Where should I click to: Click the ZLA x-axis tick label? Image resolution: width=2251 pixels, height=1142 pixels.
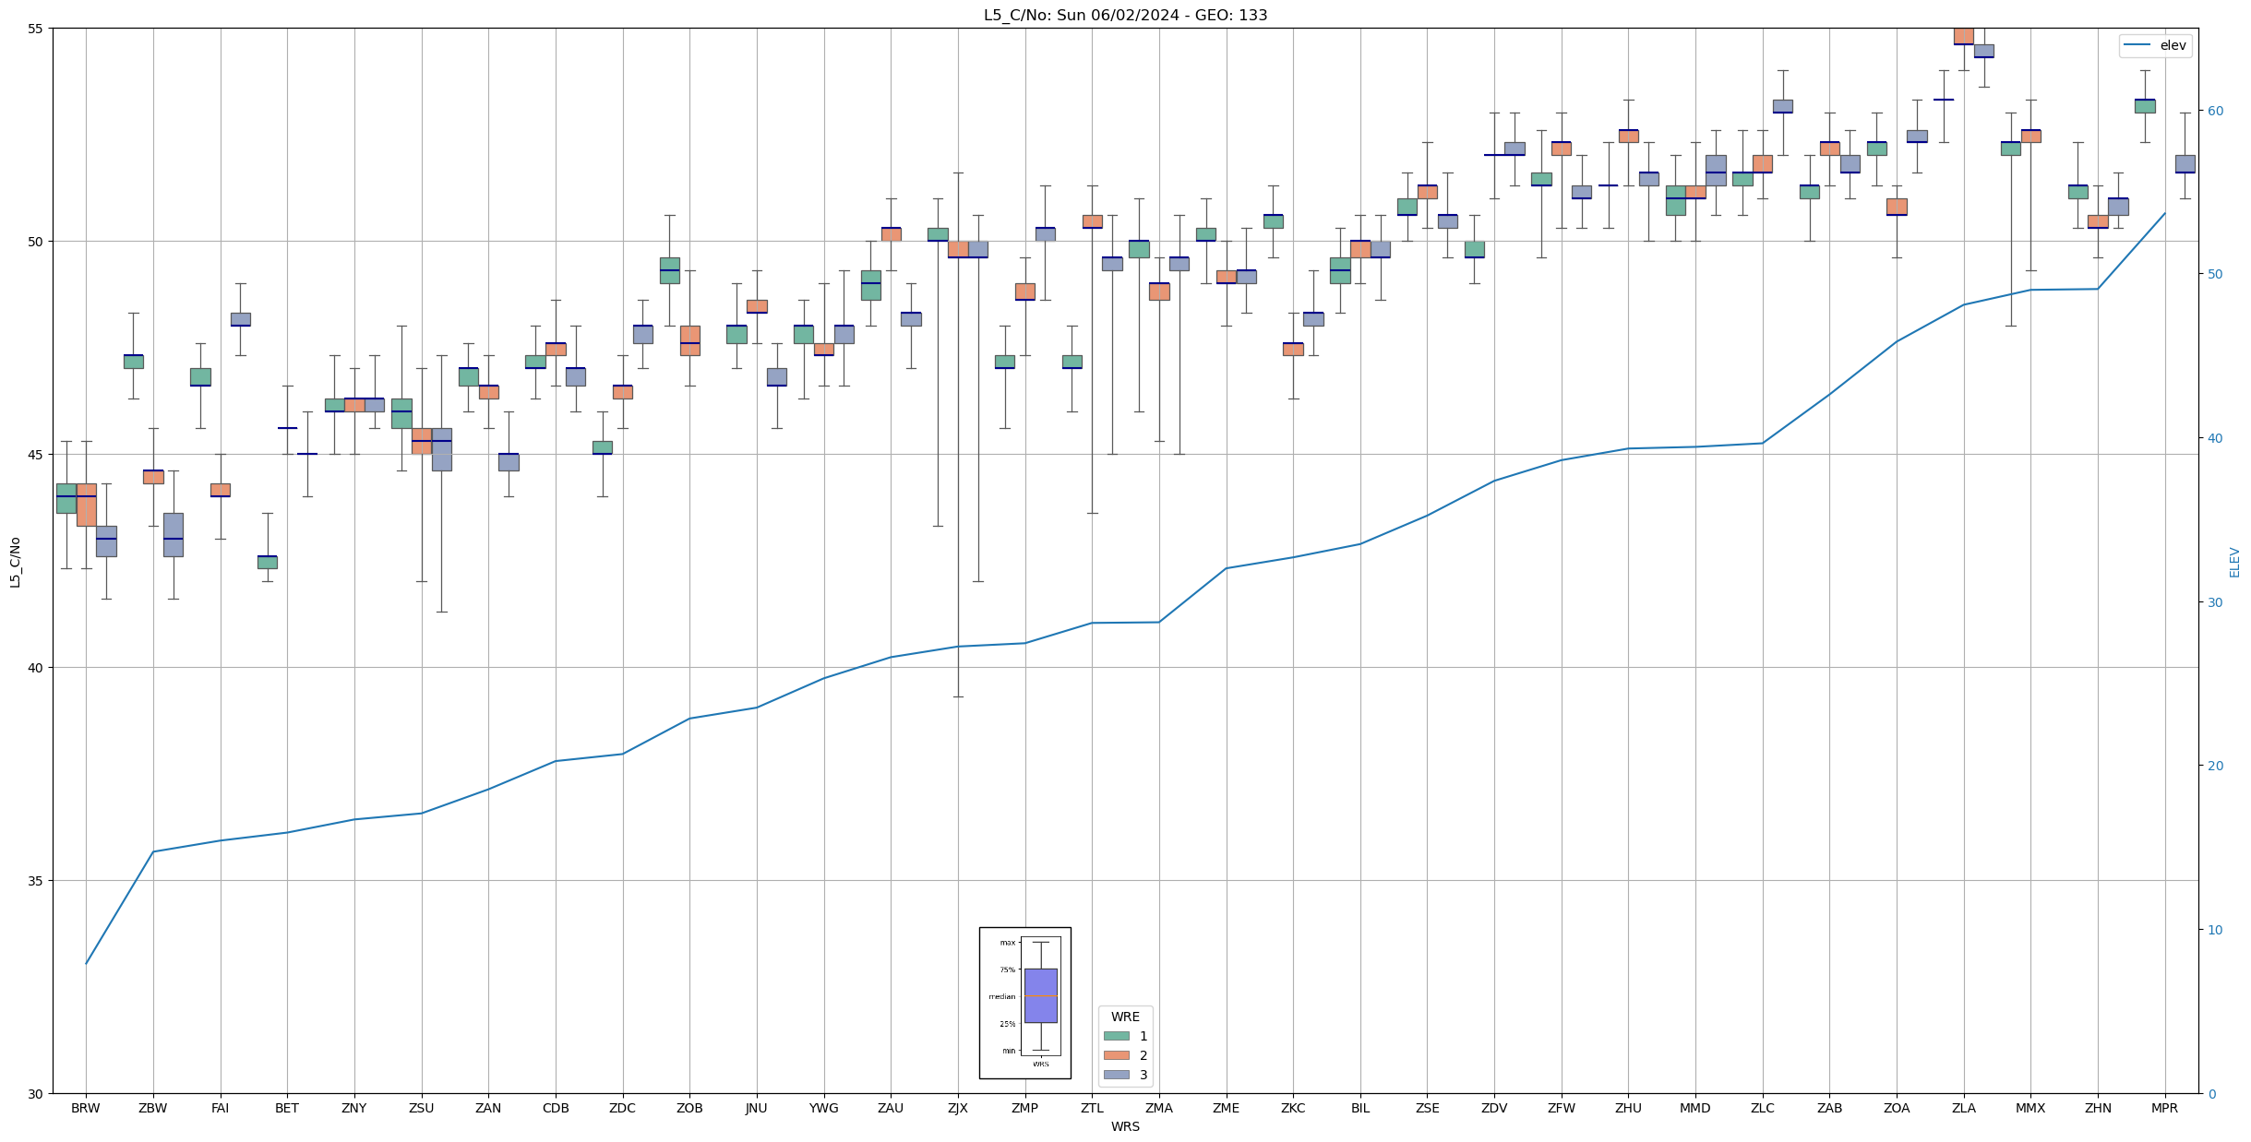click(1964, 1108)
